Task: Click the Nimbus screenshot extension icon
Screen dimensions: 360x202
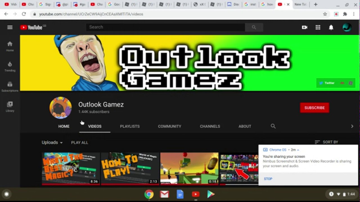Action: pos(336,14)
